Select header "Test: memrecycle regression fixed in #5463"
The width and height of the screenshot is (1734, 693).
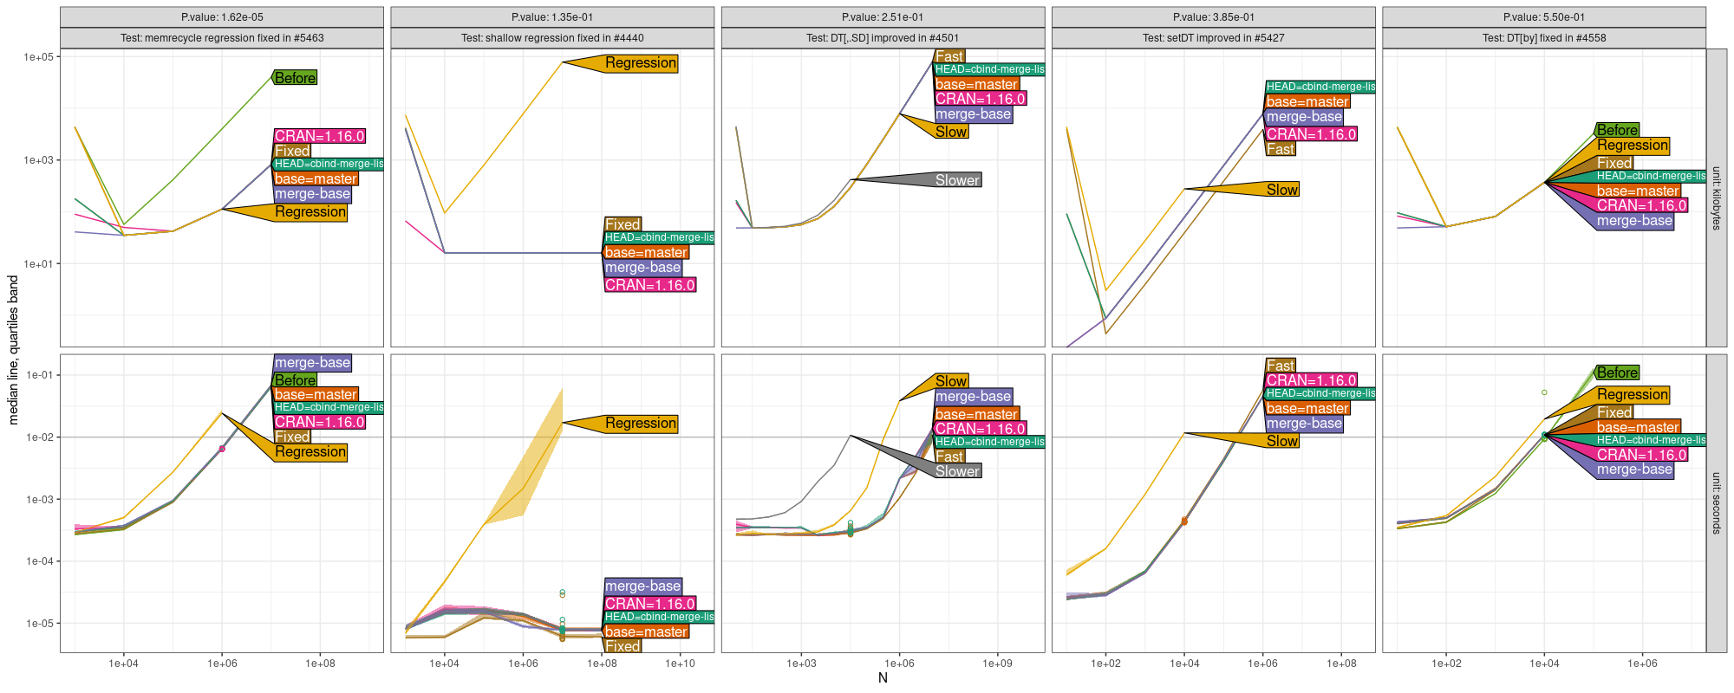tap(222, 38)
